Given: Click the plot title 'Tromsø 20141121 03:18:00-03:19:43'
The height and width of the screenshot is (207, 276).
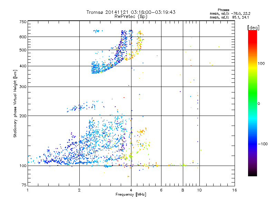Looking at the screenshot, I should [131, 12].
